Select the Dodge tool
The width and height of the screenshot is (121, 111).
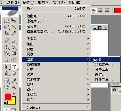click(x=14, y=60)
